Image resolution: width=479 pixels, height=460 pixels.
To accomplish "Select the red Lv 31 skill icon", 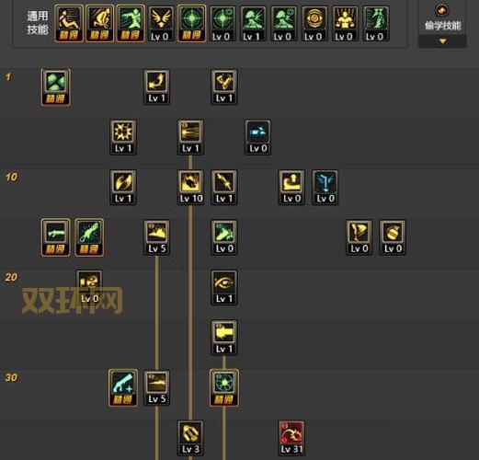I will pyautogui.click(x=291, y=438).
